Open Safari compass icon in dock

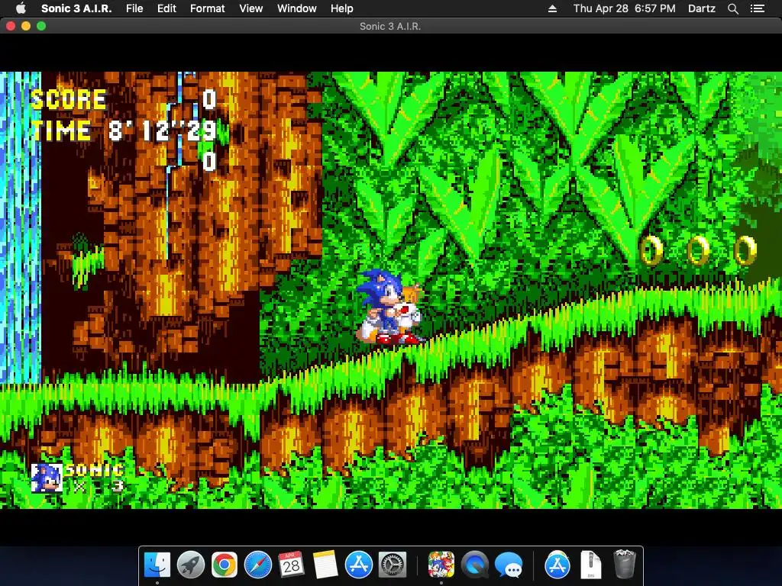tap(257, 565)
